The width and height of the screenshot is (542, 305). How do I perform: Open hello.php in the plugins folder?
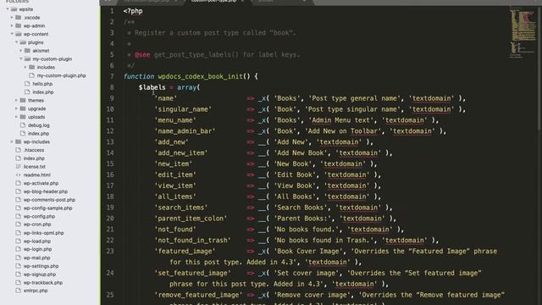pyautogui.click(x=42, y=84)
